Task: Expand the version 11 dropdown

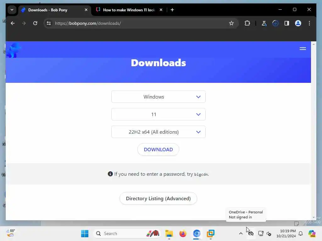Action: [x=158, y=114]
